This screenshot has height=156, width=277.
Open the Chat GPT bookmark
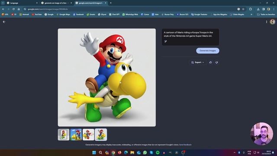[x=114, y=14]
